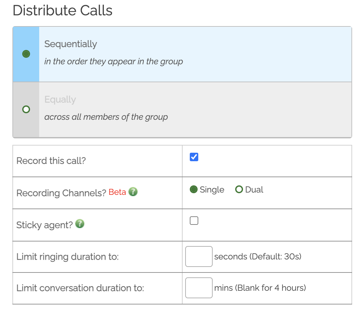Focus the conversation duration mins input

click(199, 288)
